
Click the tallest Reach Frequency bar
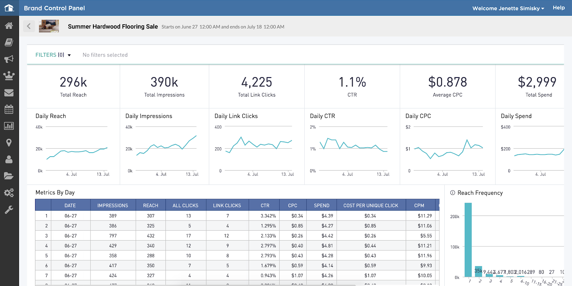[x=468, y=240]
